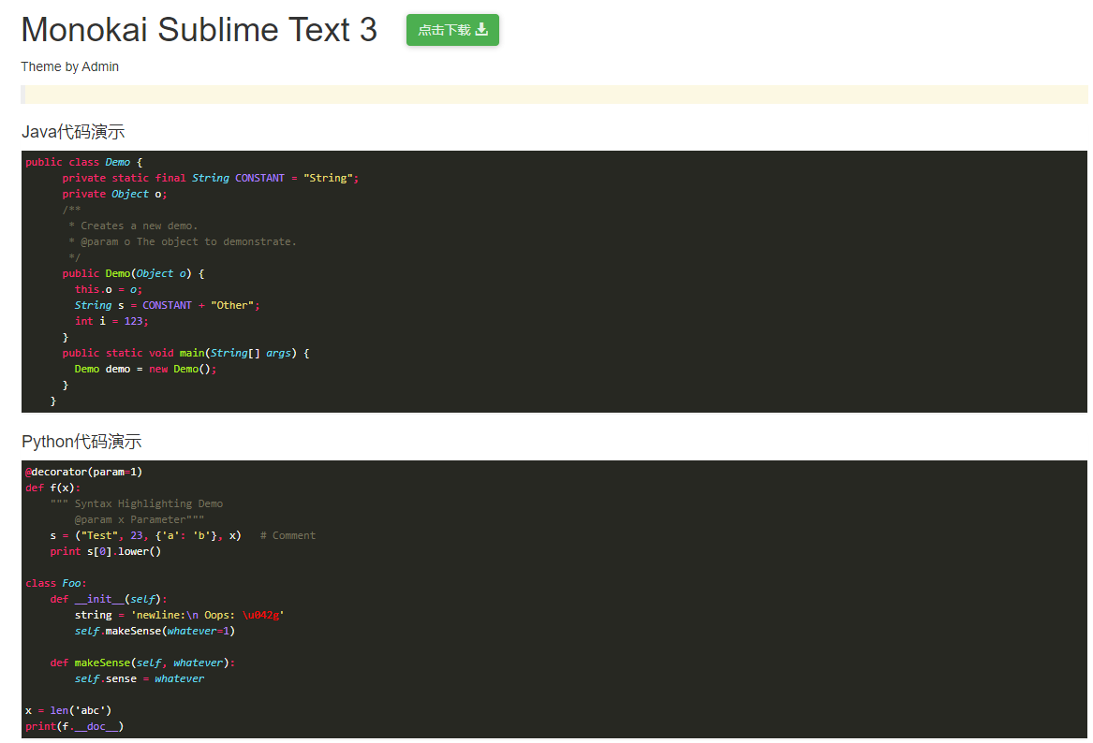Click the pale yellow notice bar
The width and height of the screenshot is (1093, 743).
pyautogui.click(x=554, y=95)
